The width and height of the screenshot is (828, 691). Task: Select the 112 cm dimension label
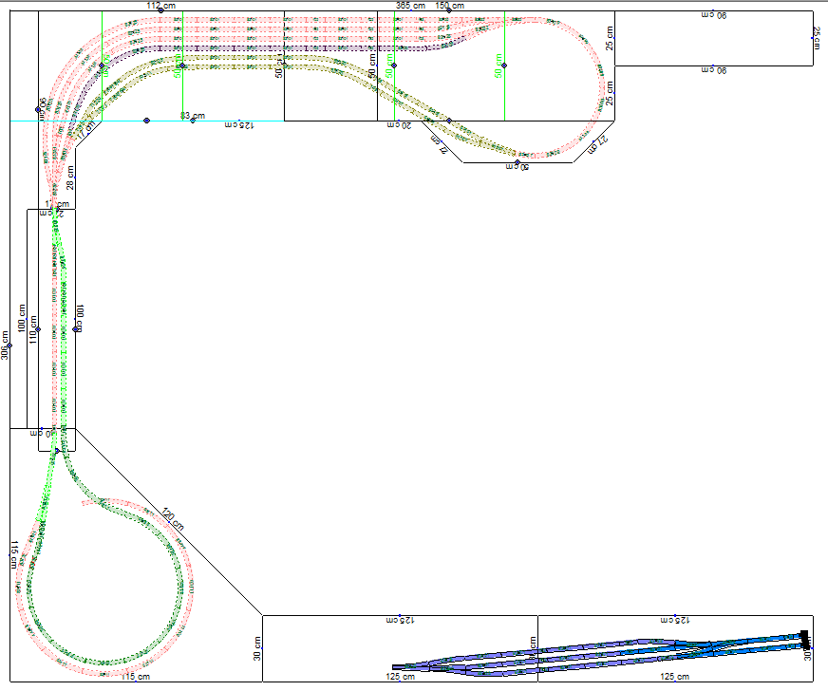[160, 6]
